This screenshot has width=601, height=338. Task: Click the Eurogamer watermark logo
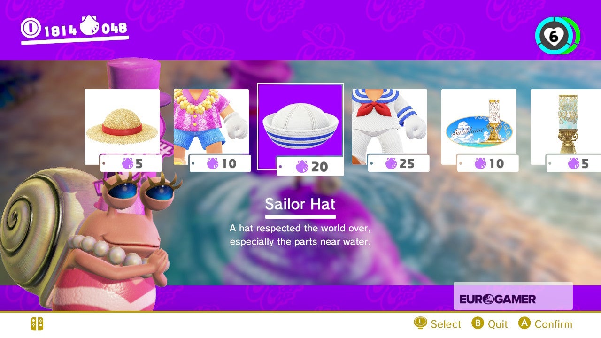498,299
